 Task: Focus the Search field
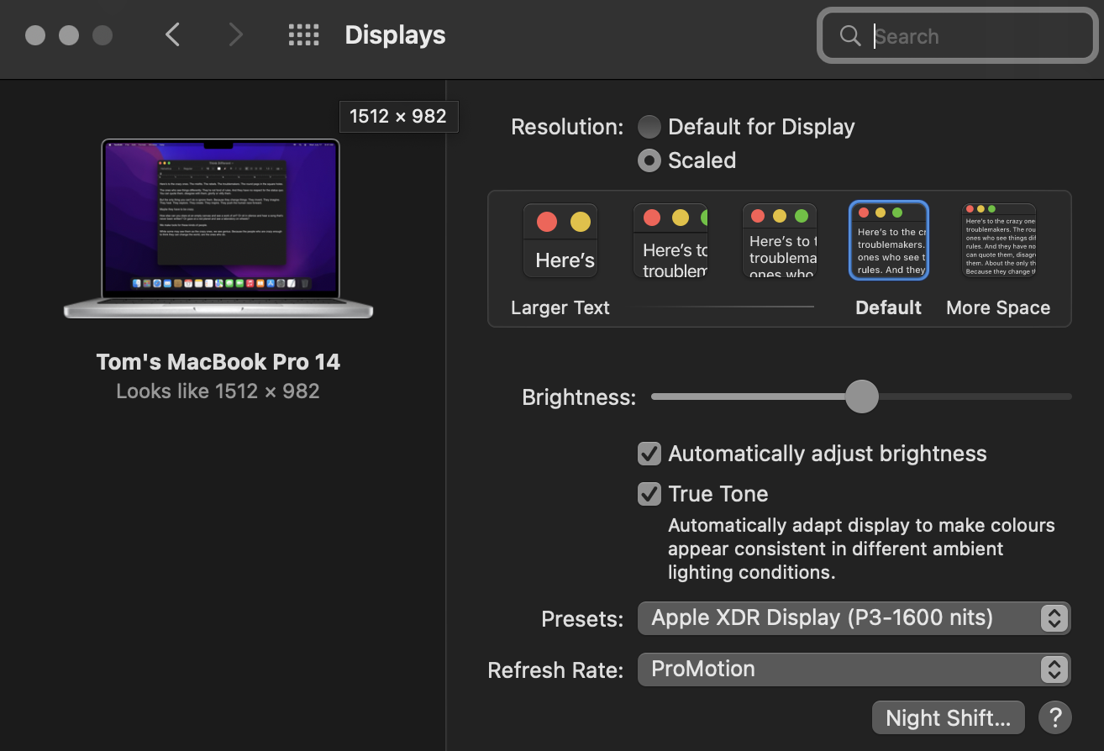(957, 35)
